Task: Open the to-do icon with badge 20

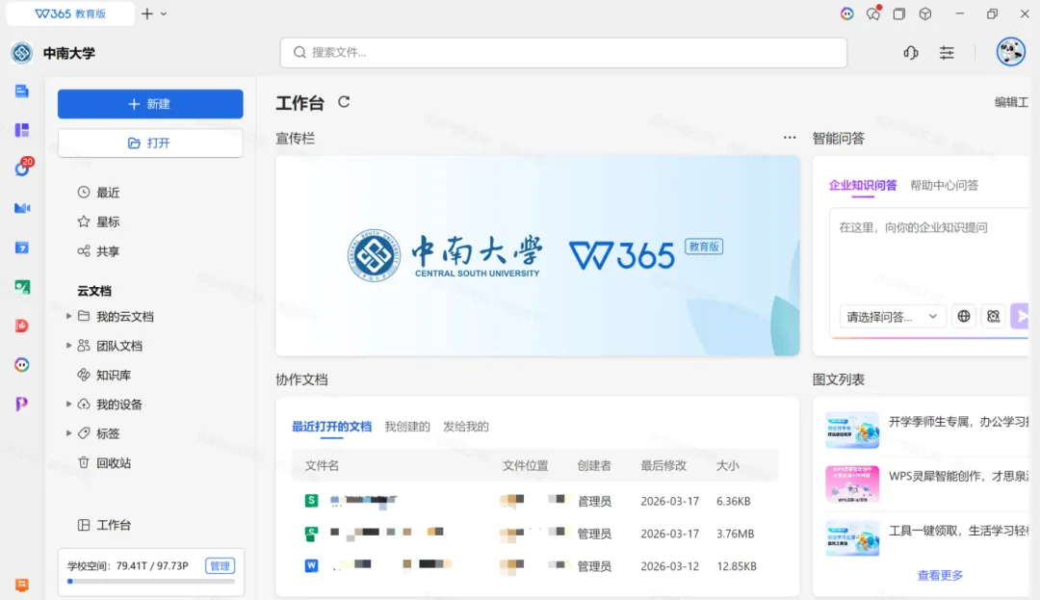Action: pos(22,168)
